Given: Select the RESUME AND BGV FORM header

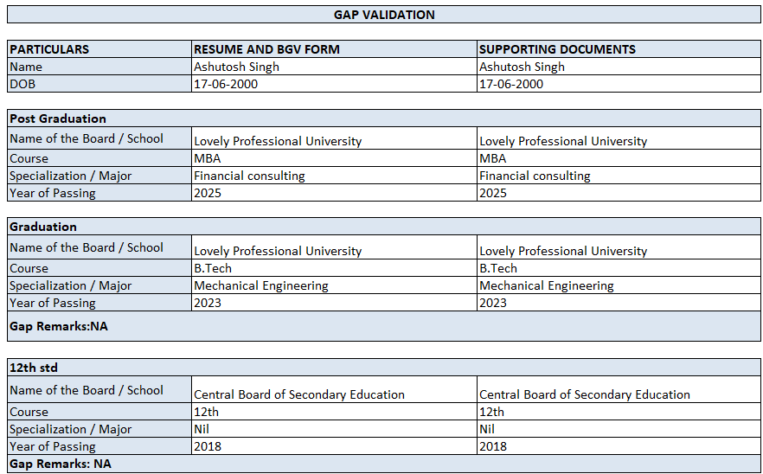Looking at the screenshot, I should pyautogui.click(x=266, y=49).
